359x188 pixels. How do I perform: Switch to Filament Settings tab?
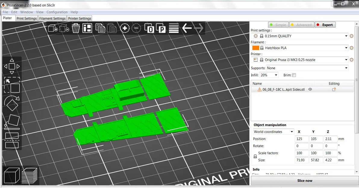pyautogui.click(x=52, y=18)
